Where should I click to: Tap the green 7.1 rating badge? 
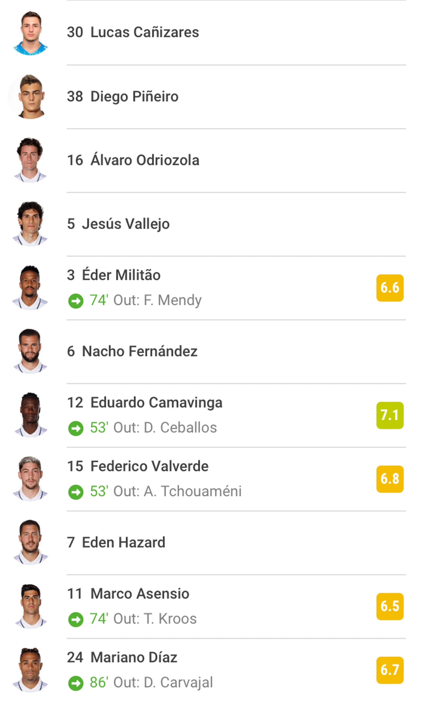pos(389,415)
